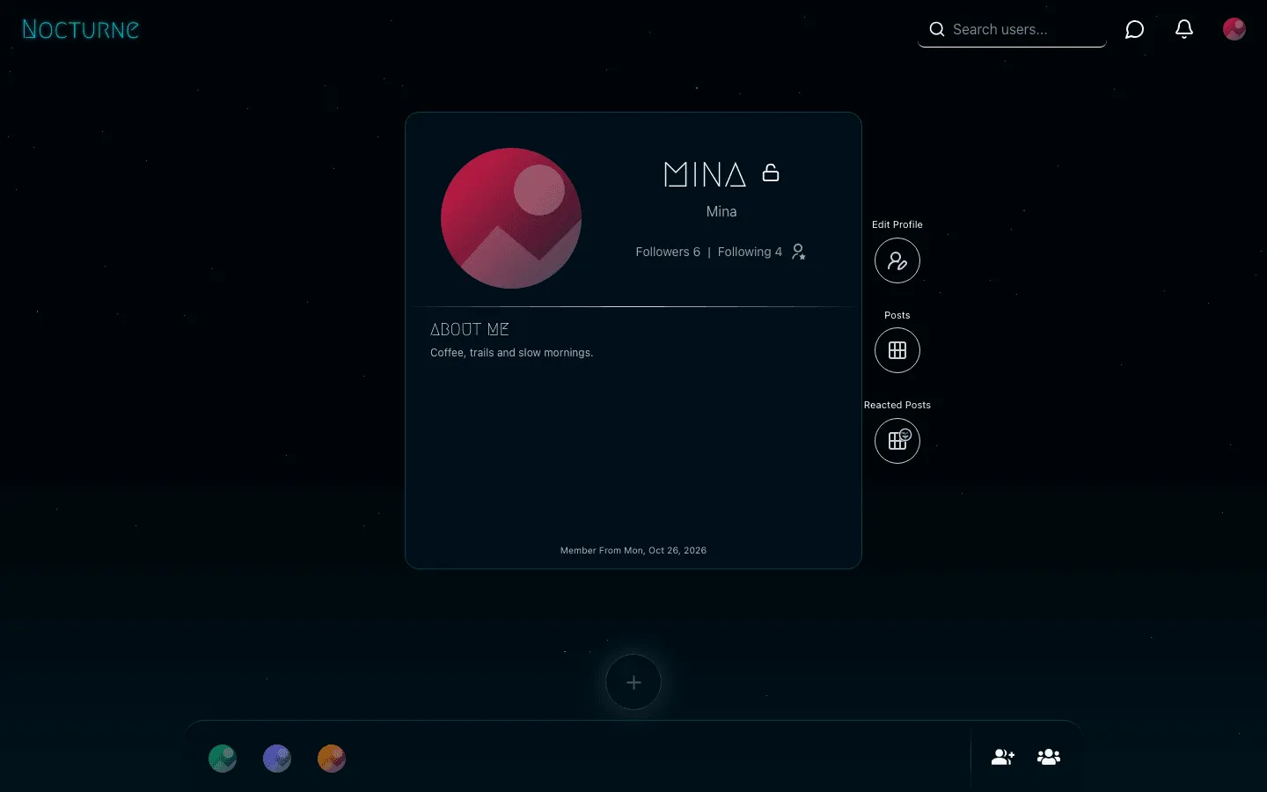1267x792 pixels.
Task: Click the 'Reacted Posts' label
Action: (897, 405)
